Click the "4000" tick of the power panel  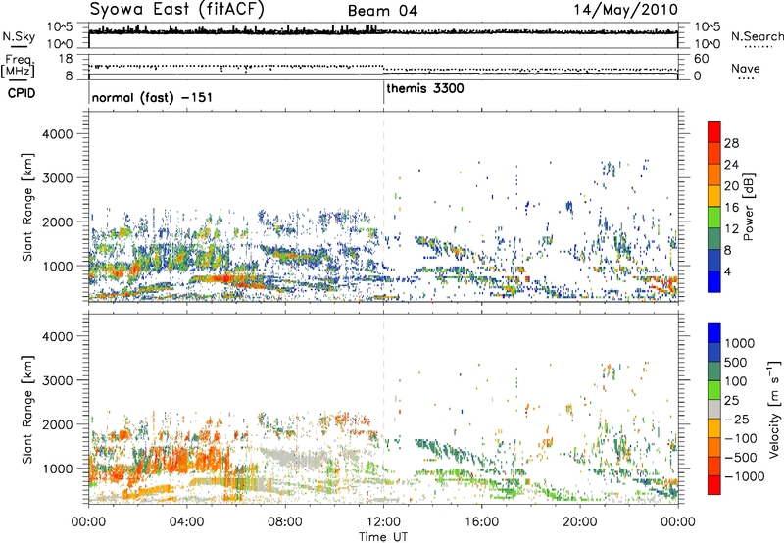pos(57,134)
